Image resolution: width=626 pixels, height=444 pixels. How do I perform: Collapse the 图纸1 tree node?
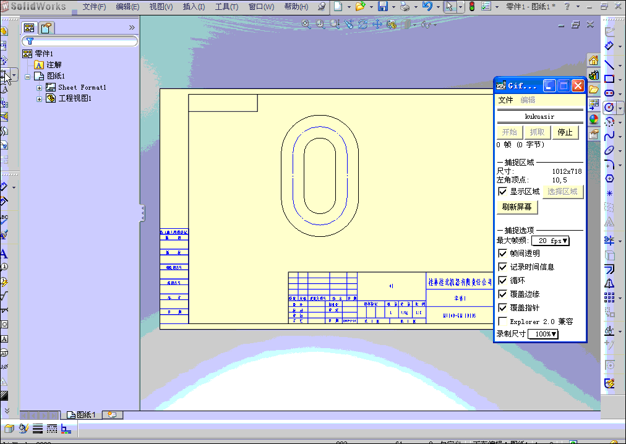pos(28,77)
